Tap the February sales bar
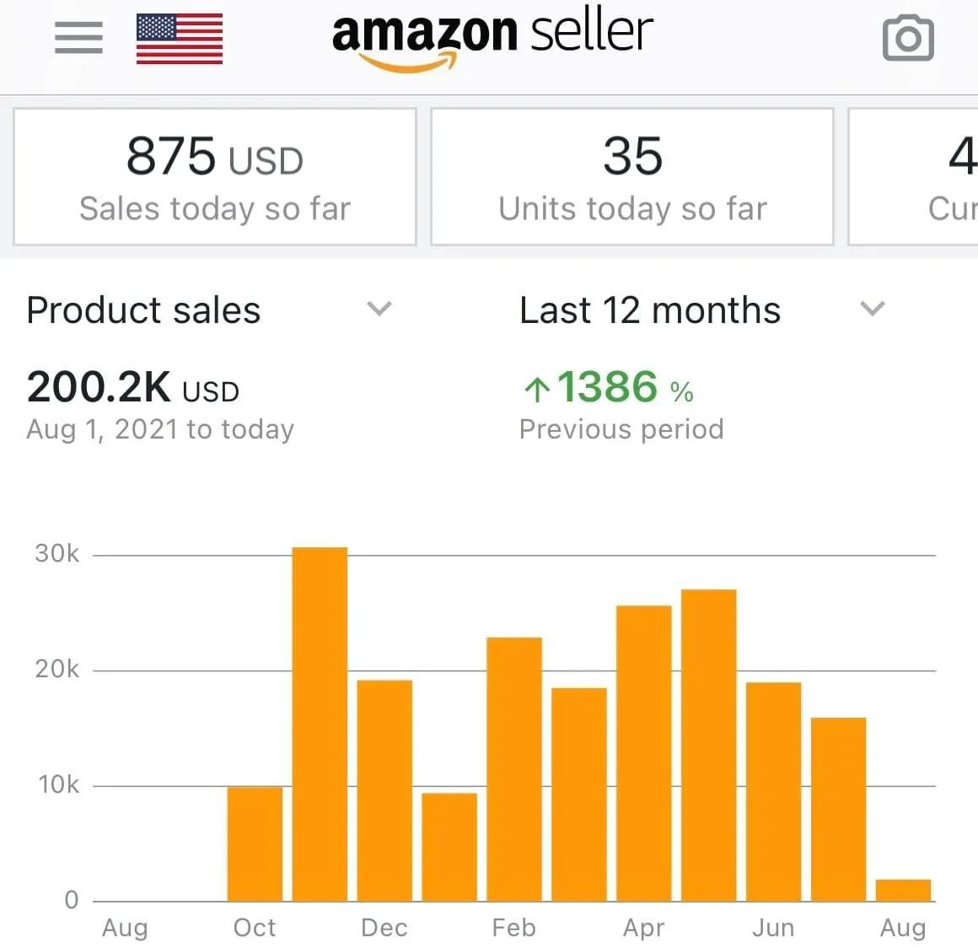The image size is (978, 948). [x=514, y=769]
